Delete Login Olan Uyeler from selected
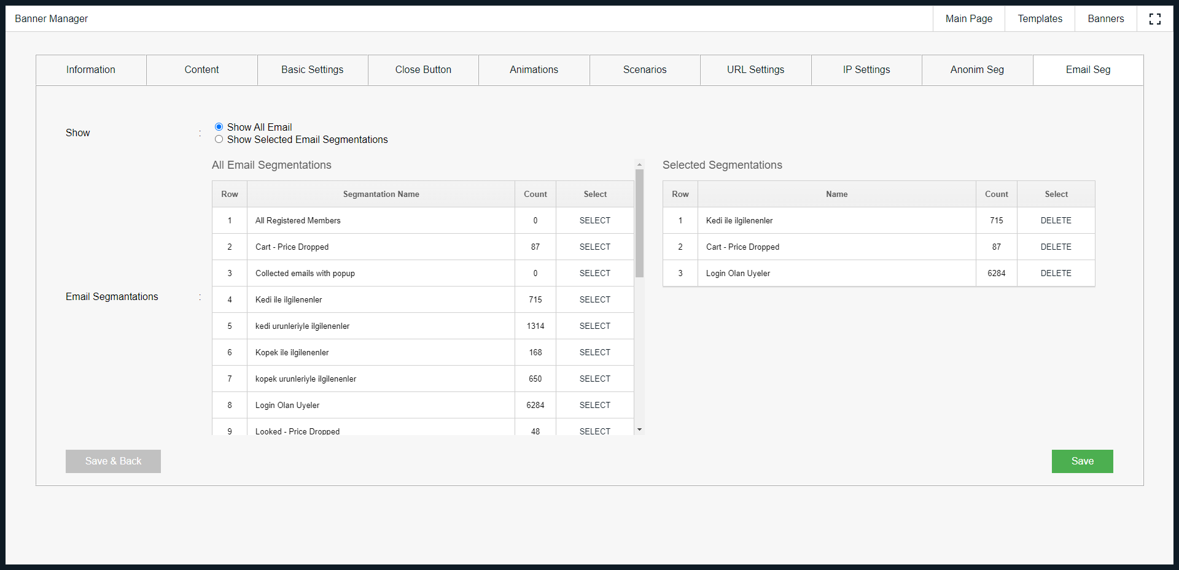 pyautogui.click(x=1056, y=274)
